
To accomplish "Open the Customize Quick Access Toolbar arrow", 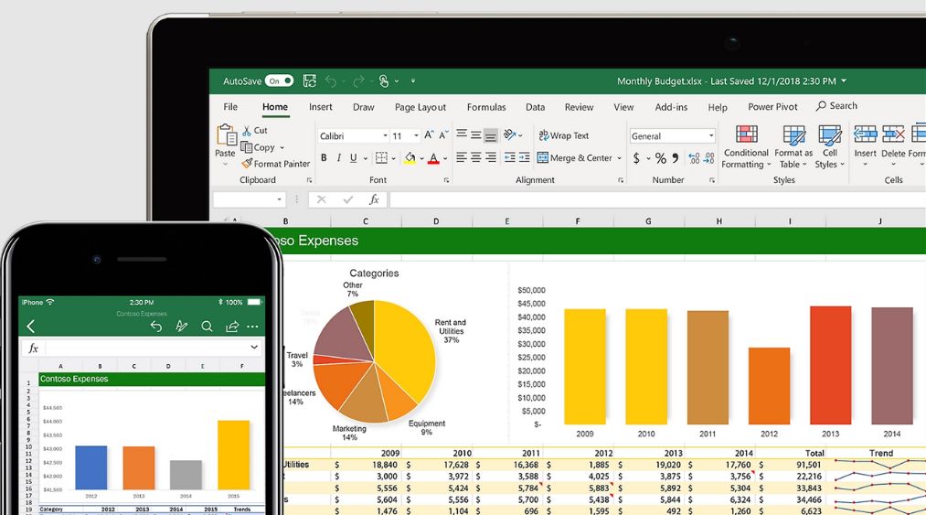I will (413, 81).
